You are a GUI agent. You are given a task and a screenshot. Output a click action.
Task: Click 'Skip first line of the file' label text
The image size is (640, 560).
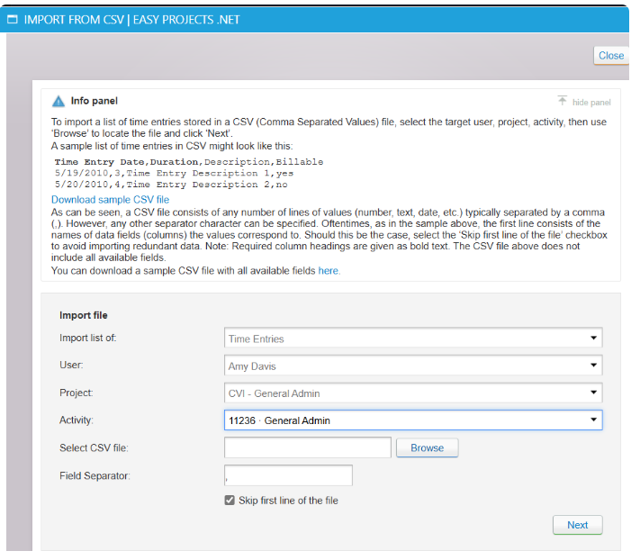tap(288, 501)
